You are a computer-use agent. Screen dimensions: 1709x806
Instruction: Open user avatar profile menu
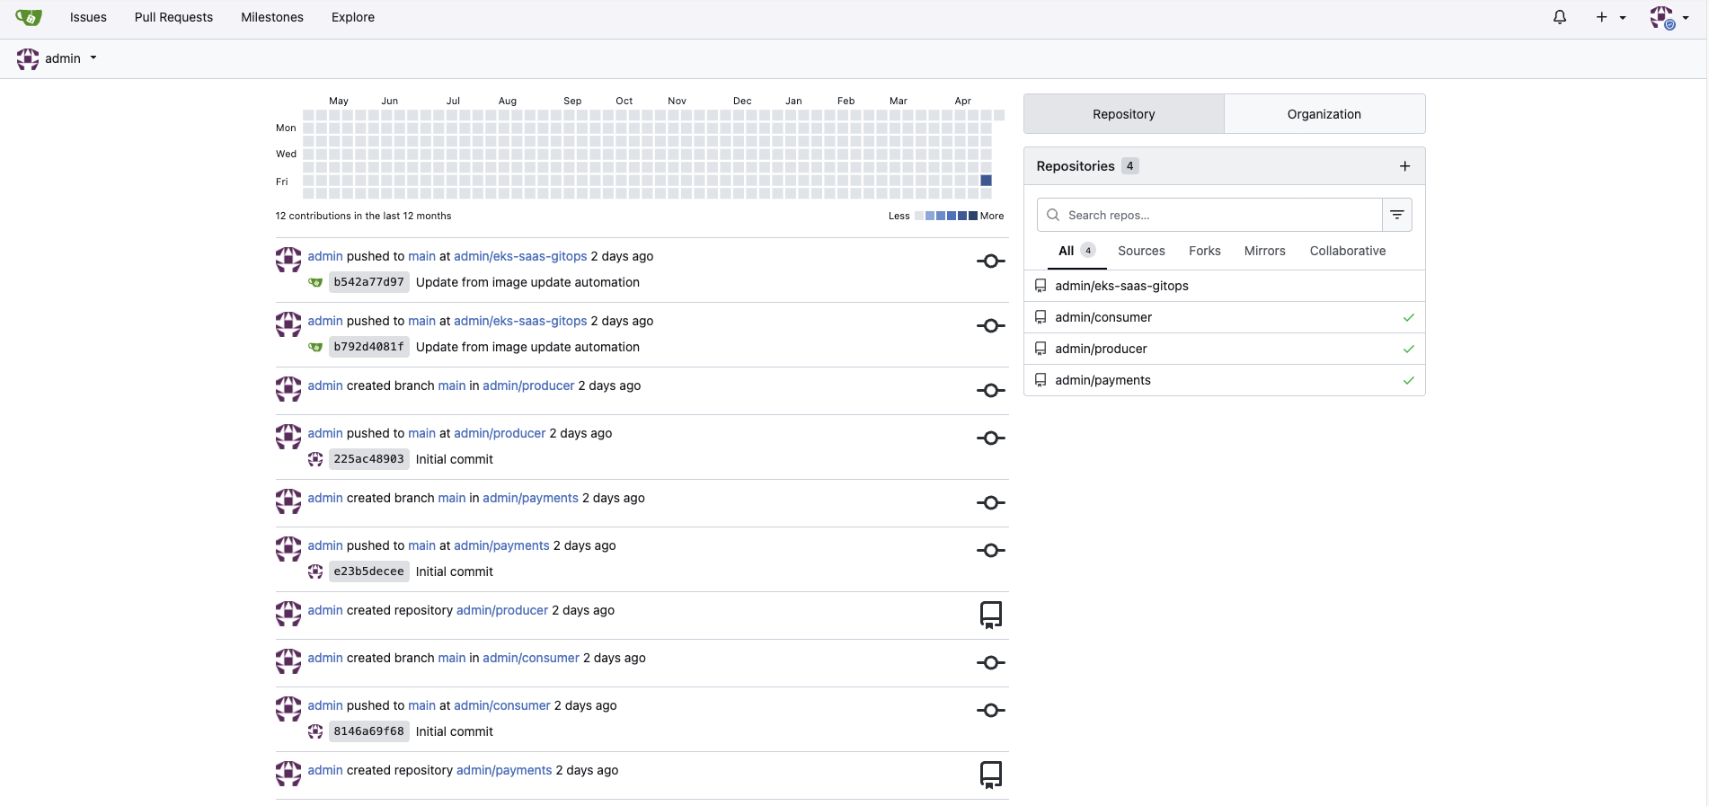click(x=1669, y=17)
